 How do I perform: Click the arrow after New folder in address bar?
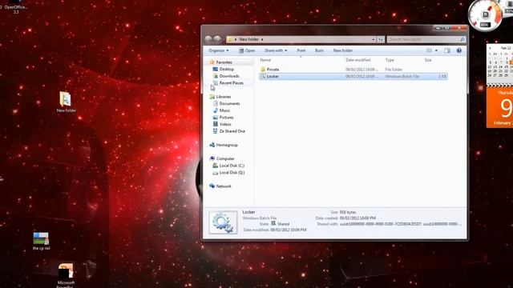pyautogui.click(x=262, y=39)
